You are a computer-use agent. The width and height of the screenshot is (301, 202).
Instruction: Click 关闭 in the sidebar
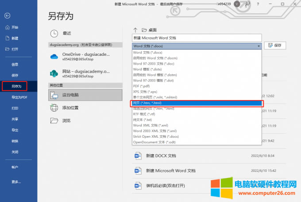15,152
